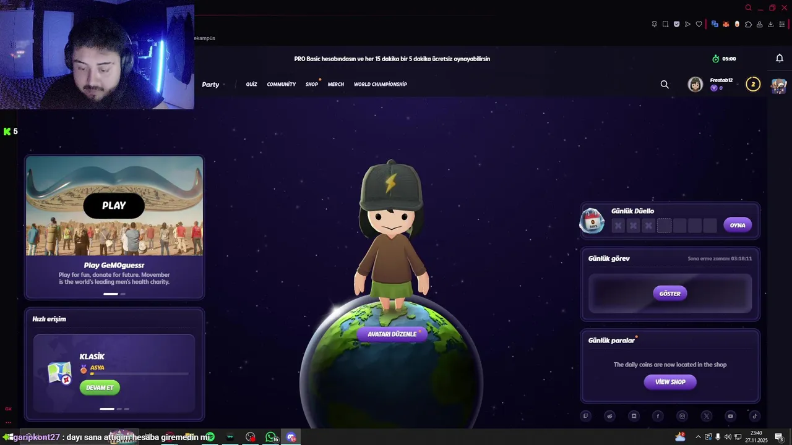Expand the Party dropdown

click(213, 85)
